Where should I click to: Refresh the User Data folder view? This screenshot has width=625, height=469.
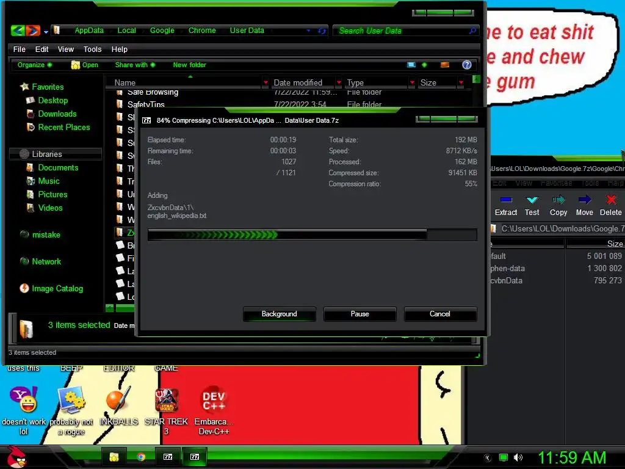(x=322, y=31)
